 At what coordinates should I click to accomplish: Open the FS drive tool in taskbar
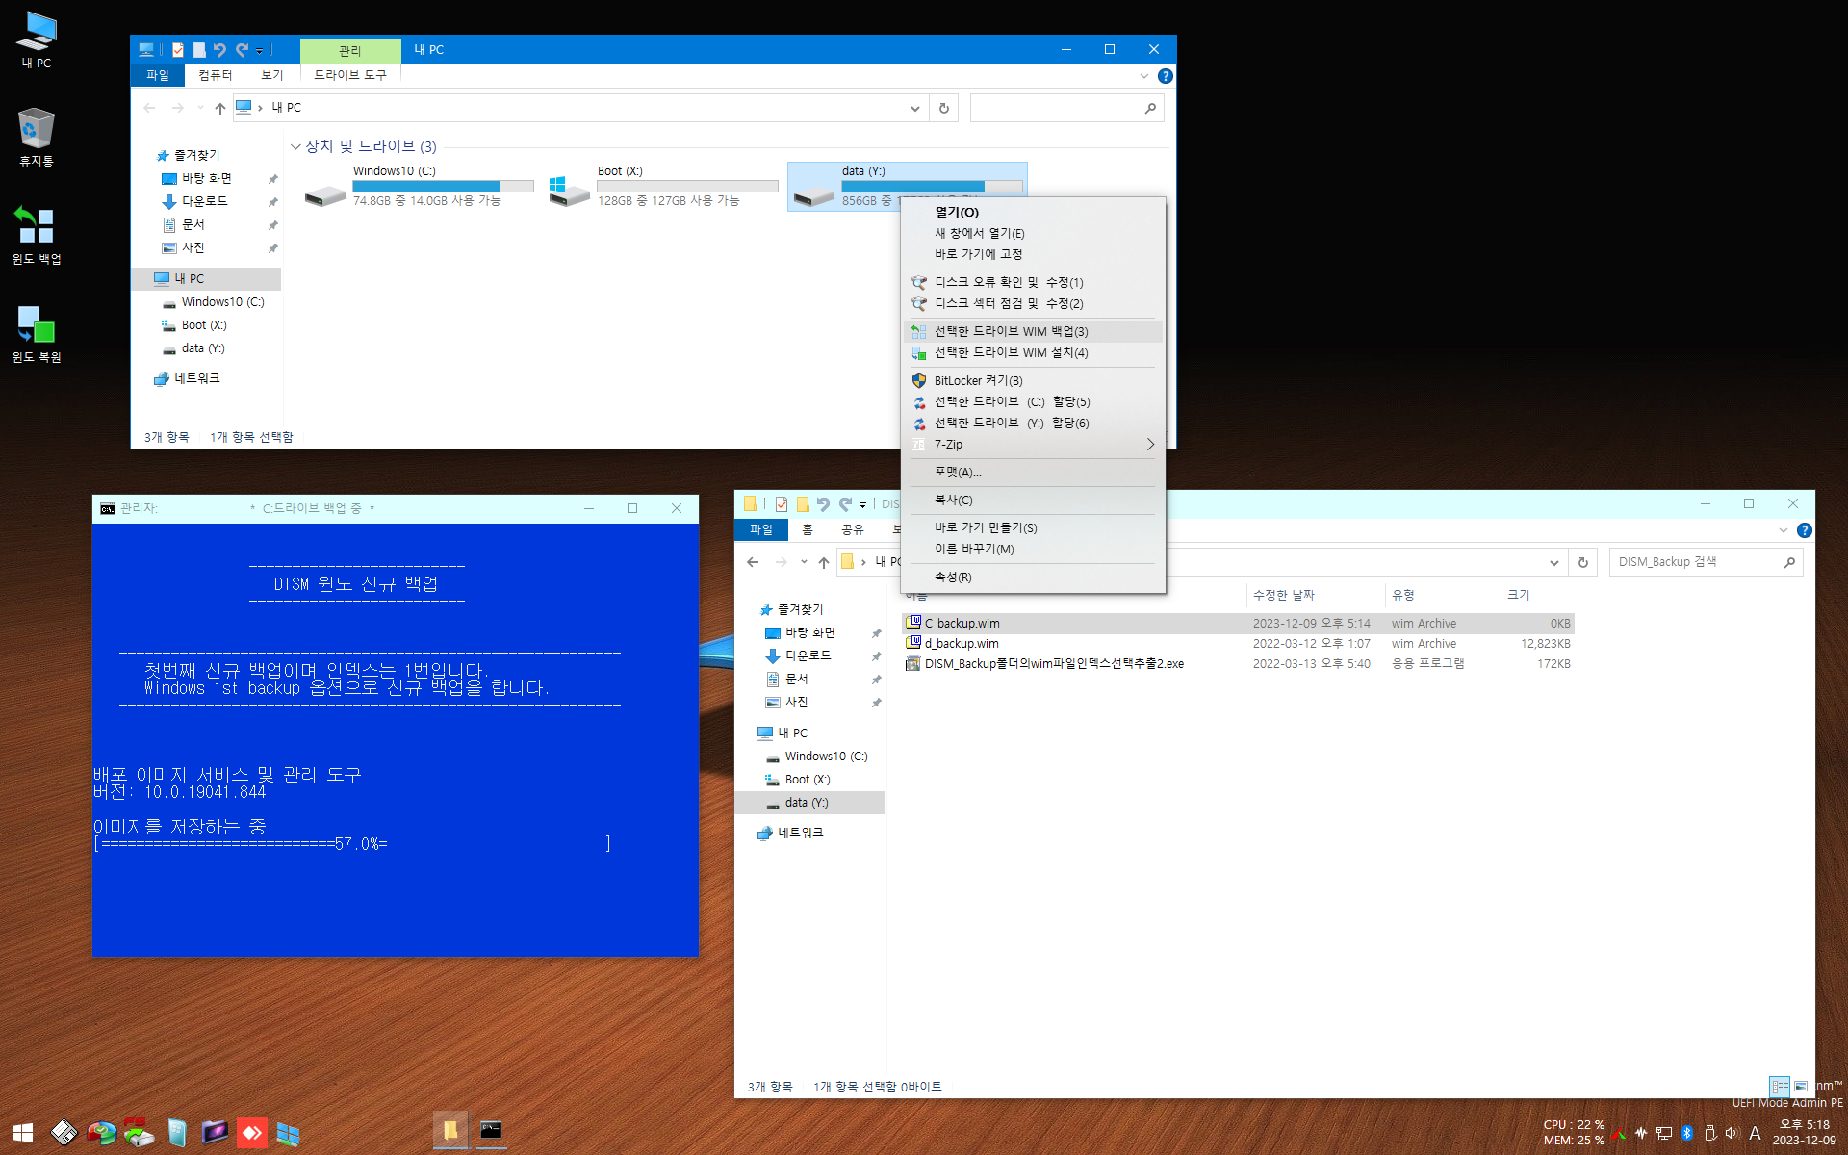(139, 1133)
